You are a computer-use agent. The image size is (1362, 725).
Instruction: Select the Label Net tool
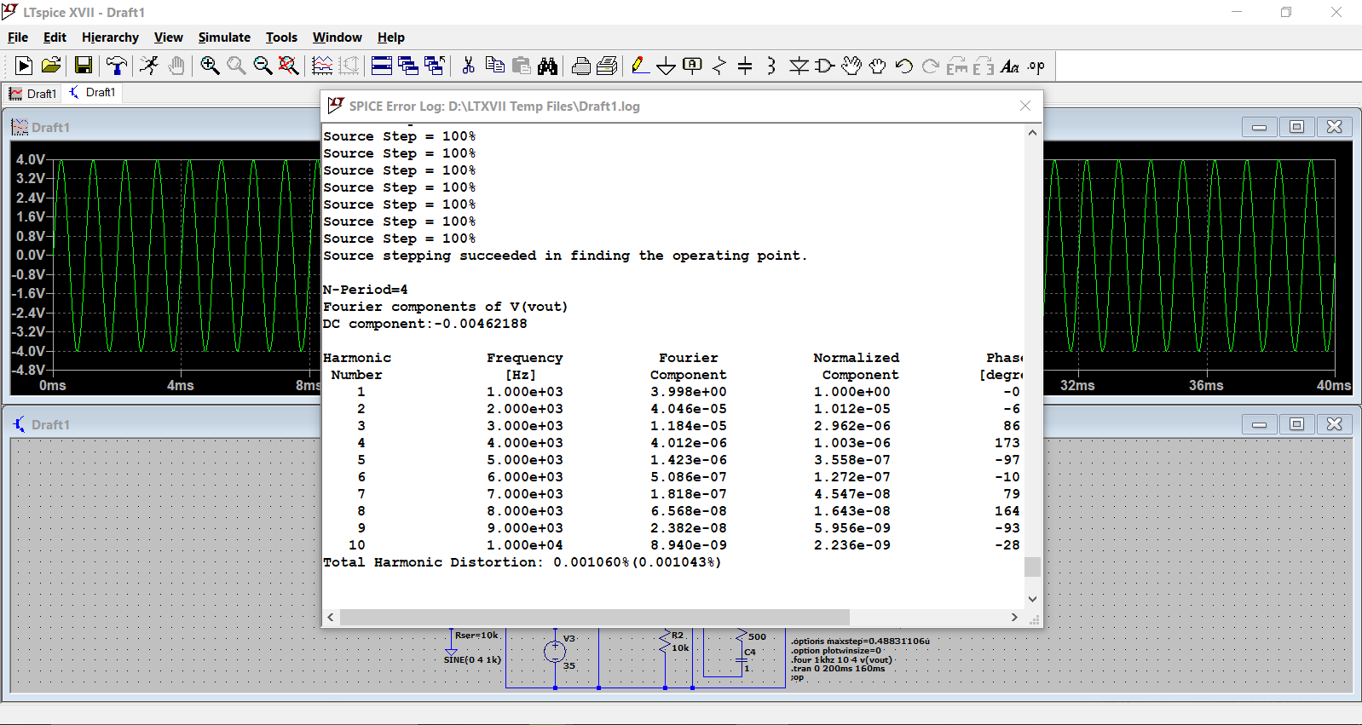coord(693,66)
